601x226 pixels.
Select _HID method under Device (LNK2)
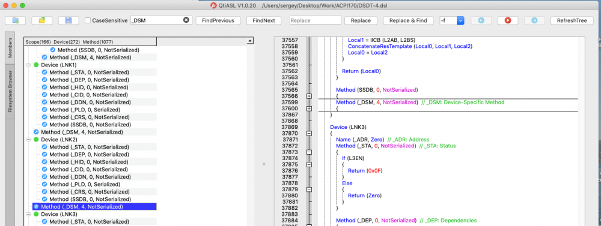[x=89, y=162]
